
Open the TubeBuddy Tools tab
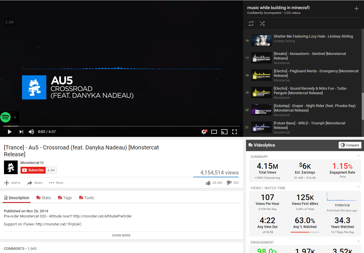(86, 198)
